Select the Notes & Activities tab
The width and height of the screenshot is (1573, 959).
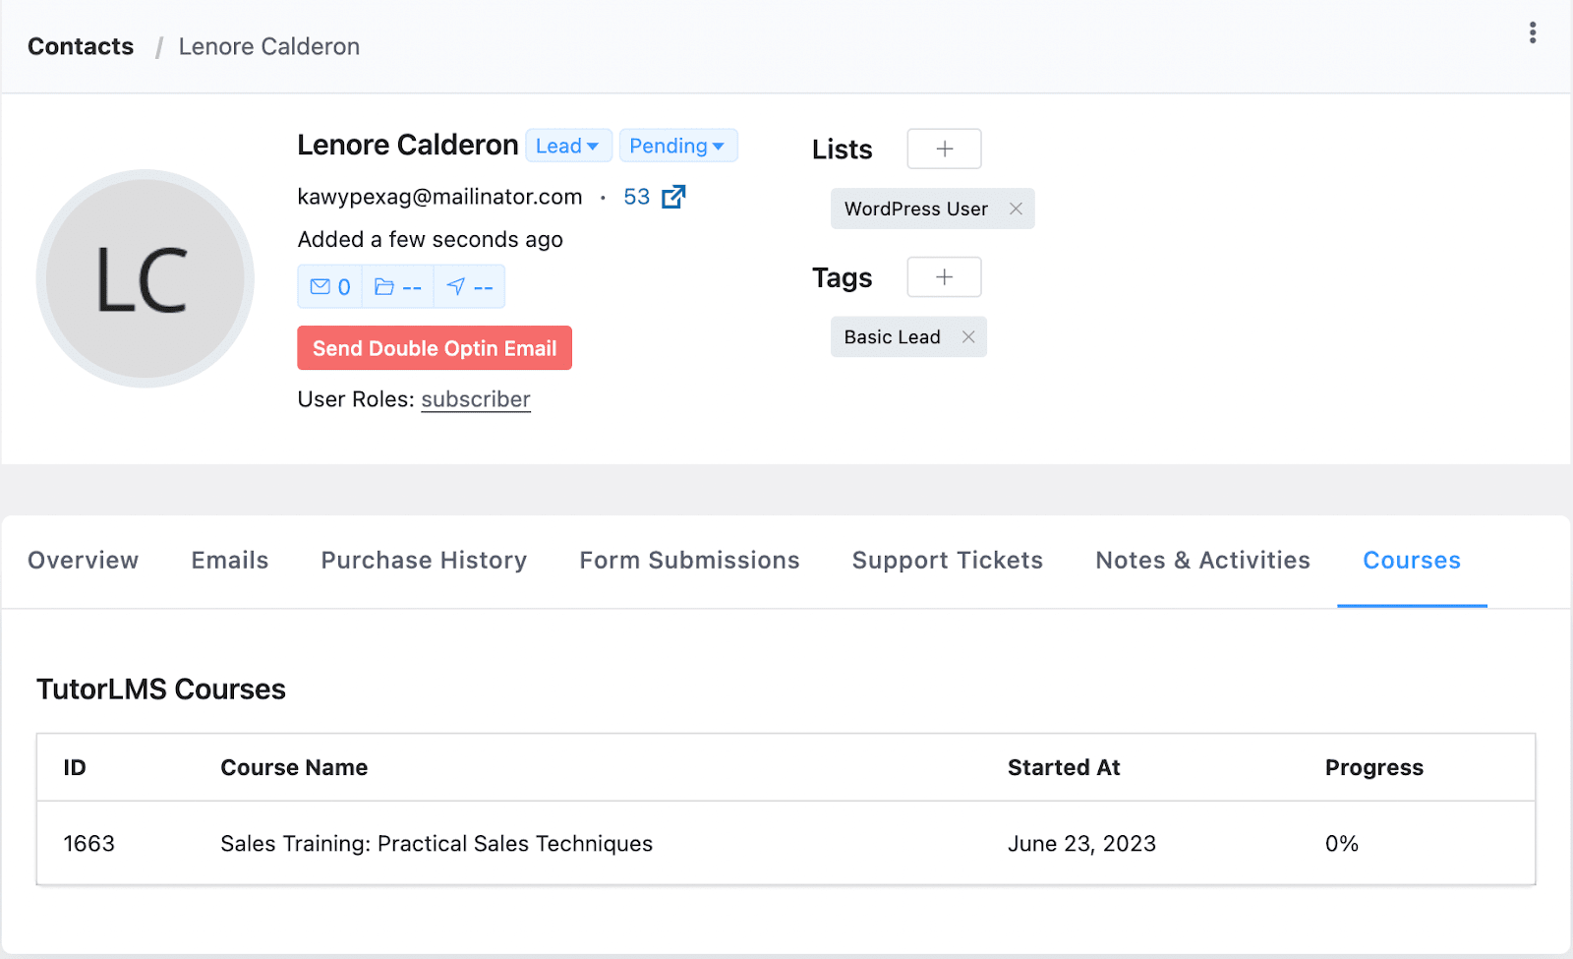1202,561
